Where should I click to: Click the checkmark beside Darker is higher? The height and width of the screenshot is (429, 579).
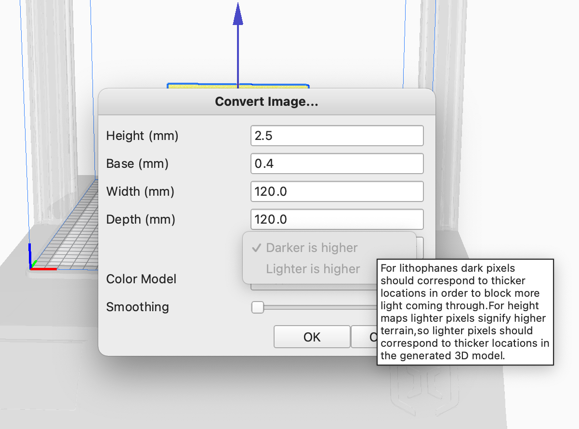[257, 248]
